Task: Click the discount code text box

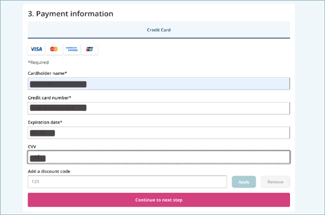Action: point(128,182)
